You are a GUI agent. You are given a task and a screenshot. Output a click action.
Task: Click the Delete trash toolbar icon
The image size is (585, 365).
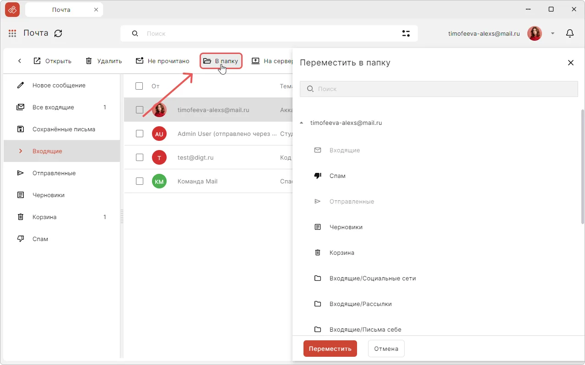pos(89,61)
